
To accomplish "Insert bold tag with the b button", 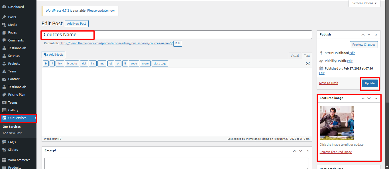I will click(46, 64).
